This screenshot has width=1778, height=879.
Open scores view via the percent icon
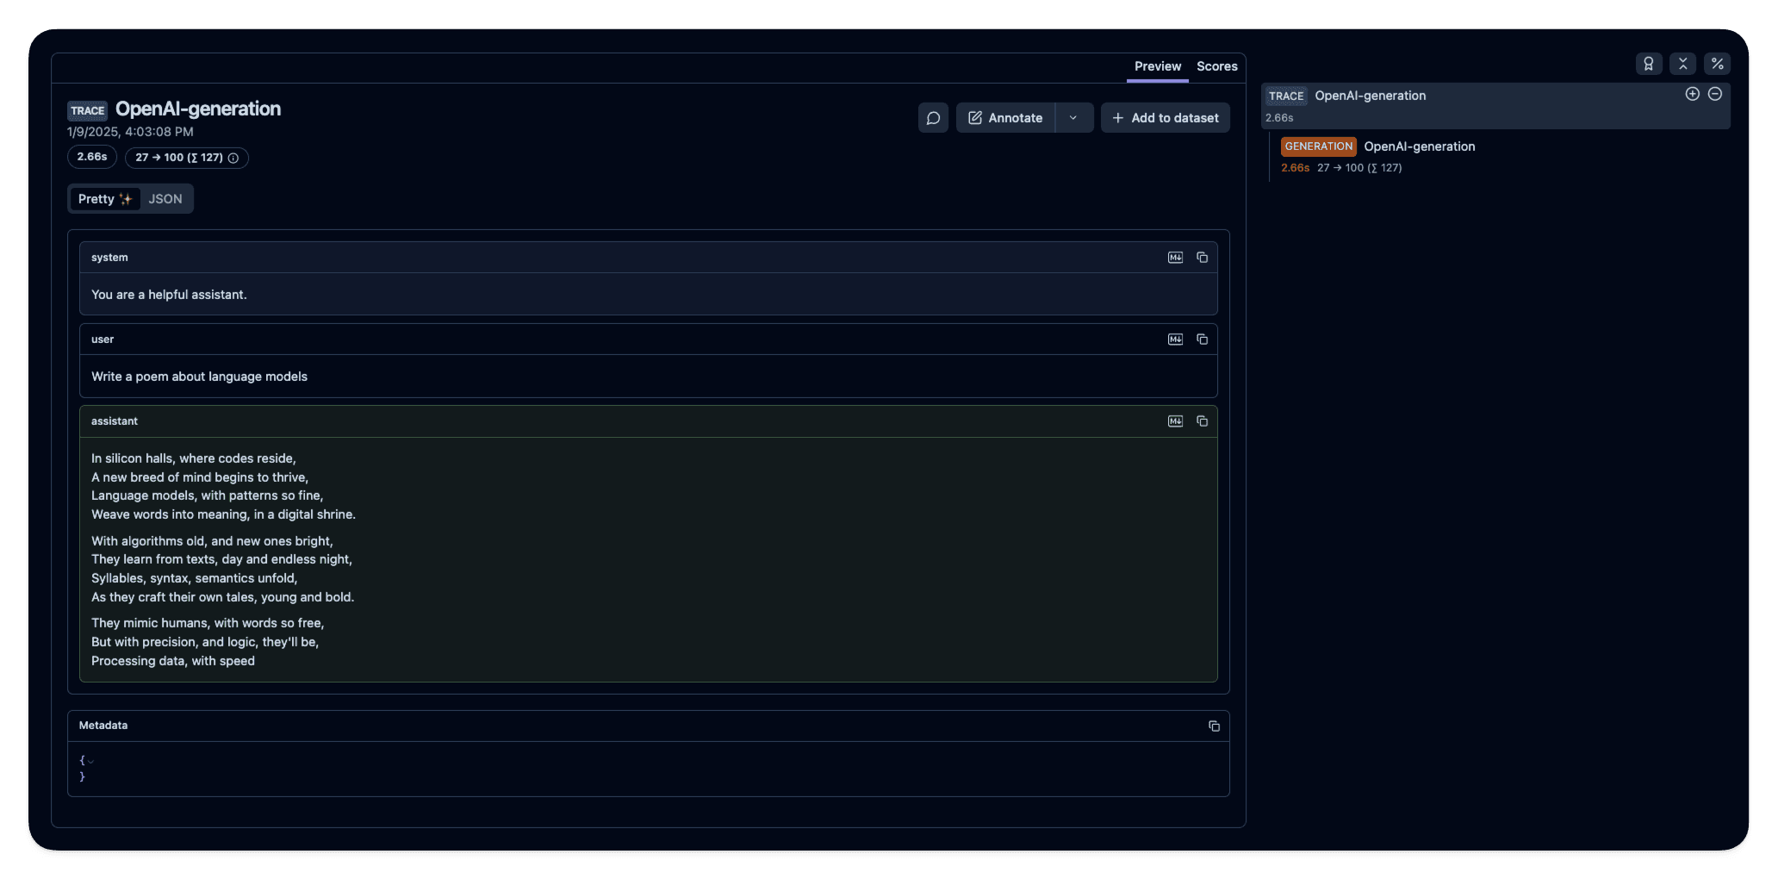coord(1717,63)
